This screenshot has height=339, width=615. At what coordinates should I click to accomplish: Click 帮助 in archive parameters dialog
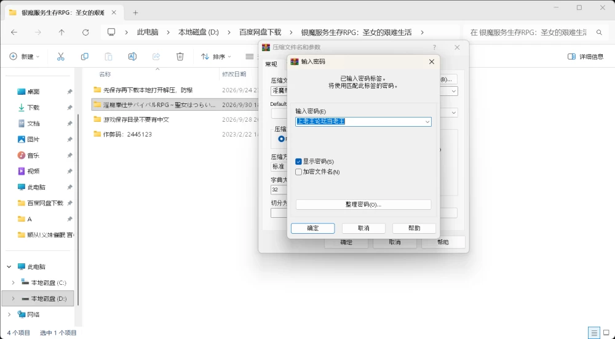(x=443, y=242)
